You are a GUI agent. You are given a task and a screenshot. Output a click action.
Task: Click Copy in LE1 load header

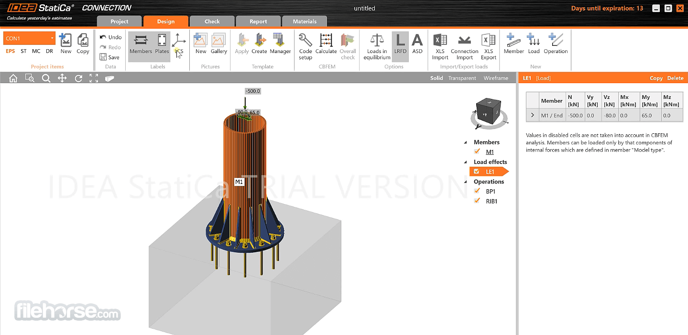tap(656, 78)
